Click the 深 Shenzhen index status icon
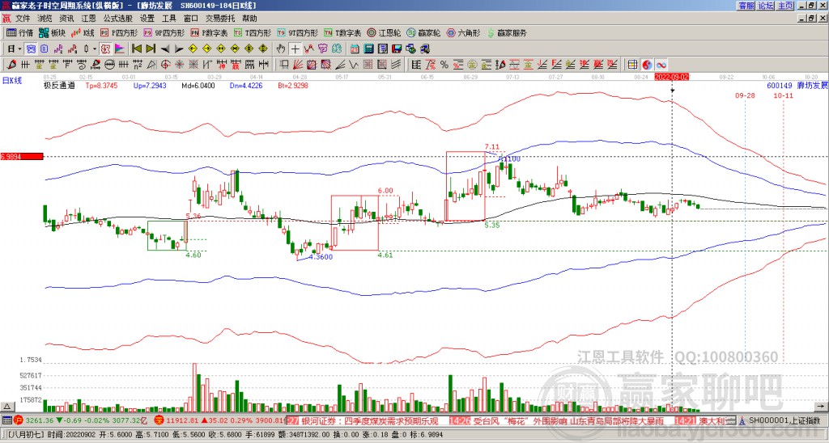This screenshot has width=829, height=443. (x=158, y=421)
